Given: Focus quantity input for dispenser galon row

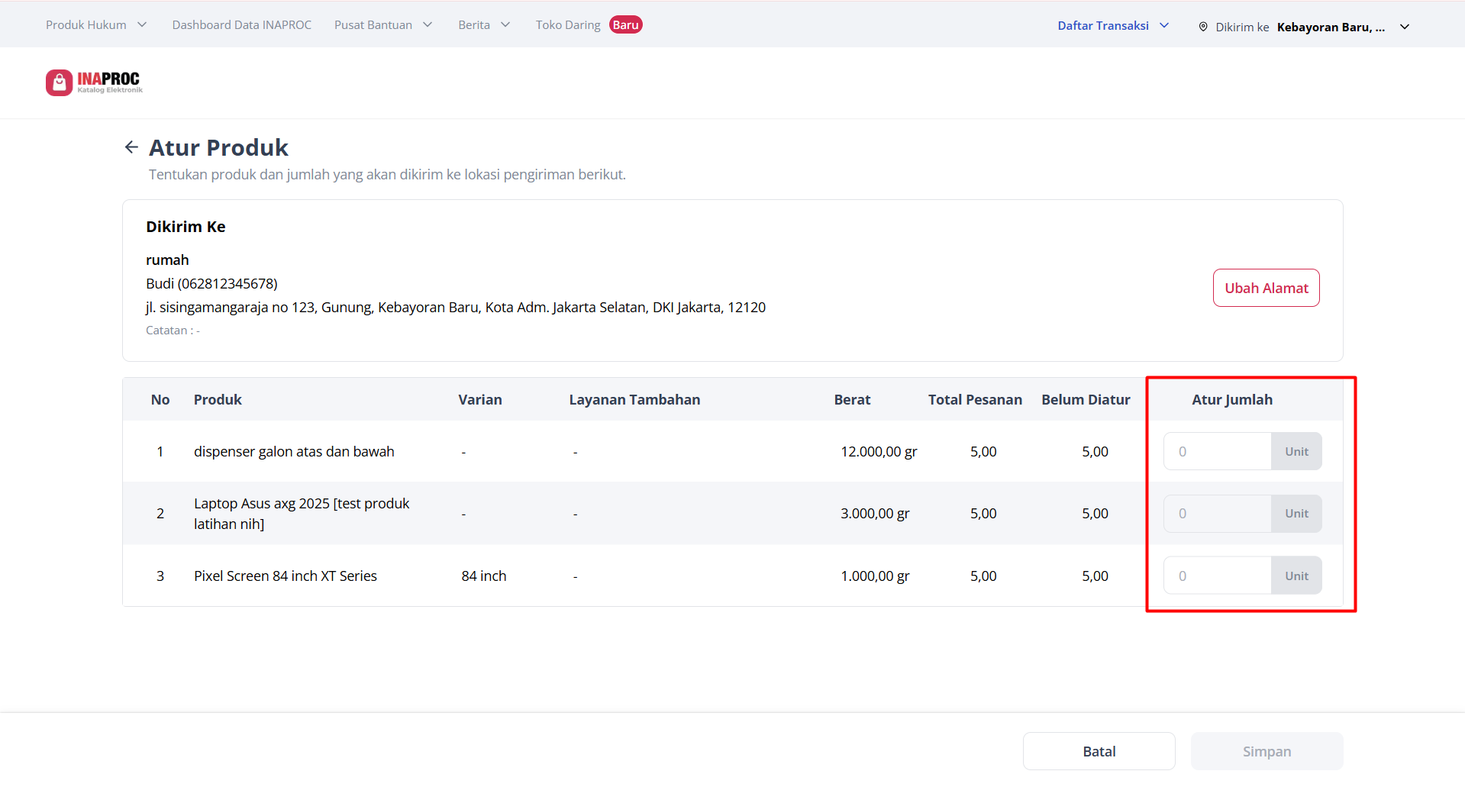Looking at the screenshot, I should click(x=1218, y=451).
